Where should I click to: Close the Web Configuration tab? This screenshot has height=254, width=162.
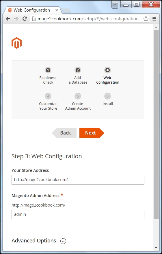tap(56, 10)
